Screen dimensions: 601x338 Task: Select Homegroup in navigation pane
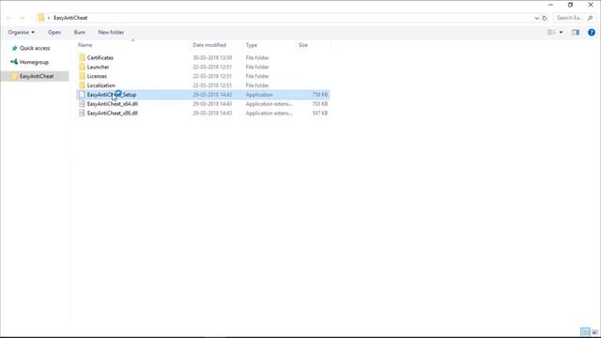pyautogui.click(x=34, y=62)
